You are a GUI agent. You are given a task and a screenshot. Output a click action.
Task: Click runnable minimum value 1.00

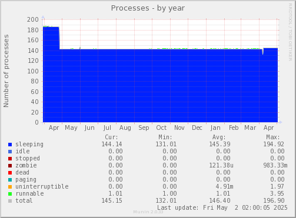[x=169, y=193]
